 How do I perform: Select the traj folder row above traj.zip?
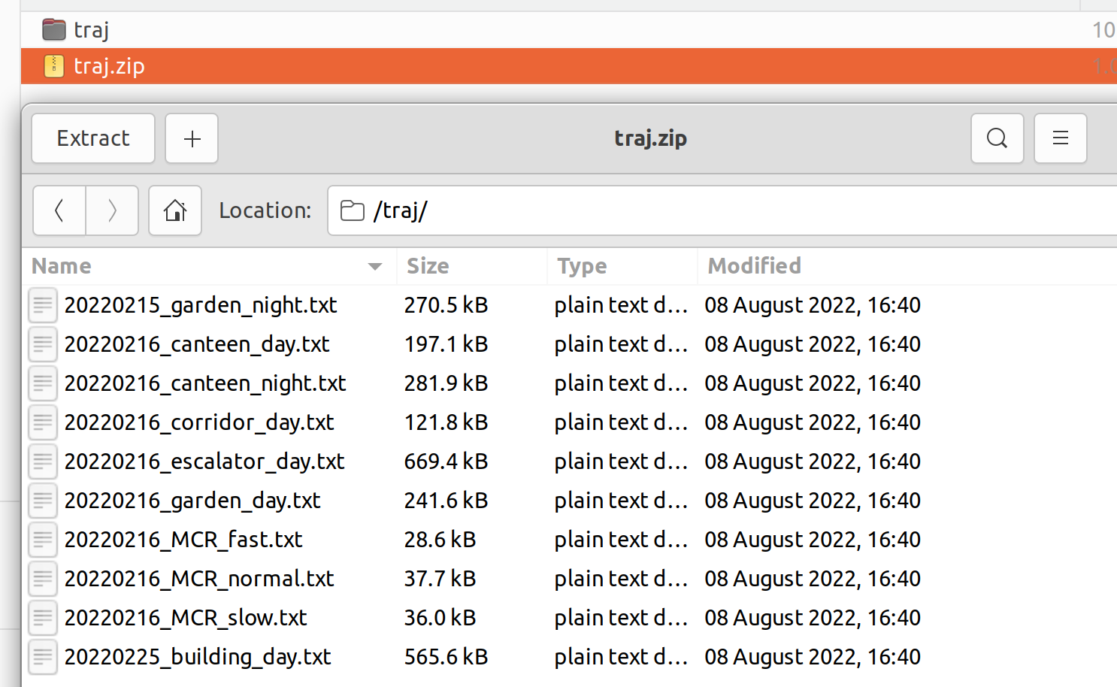pos(90,29)
